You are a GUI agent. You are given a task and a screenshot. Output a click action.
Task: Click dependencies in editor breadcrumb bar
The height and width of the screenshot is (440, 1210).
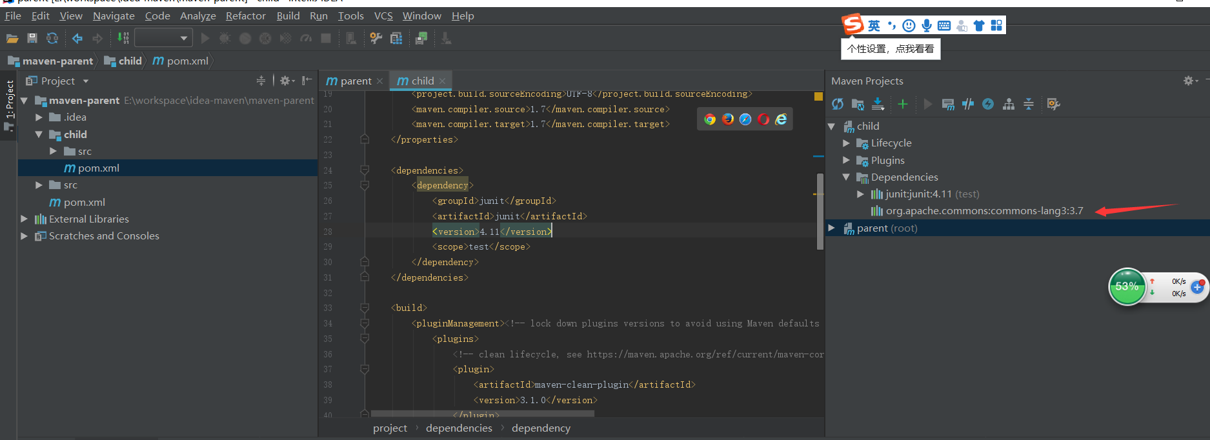click(x=459, y=428)
